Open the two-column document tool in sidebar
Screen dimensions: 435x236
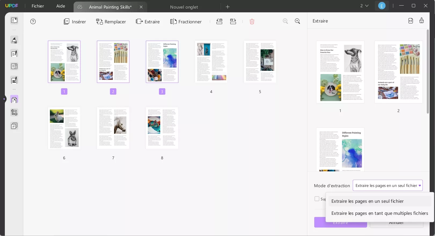point(14,66)
